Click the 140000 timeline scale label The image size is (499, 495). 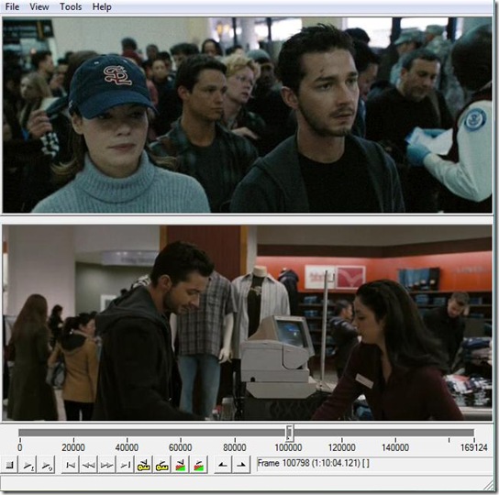pos(395,447)
